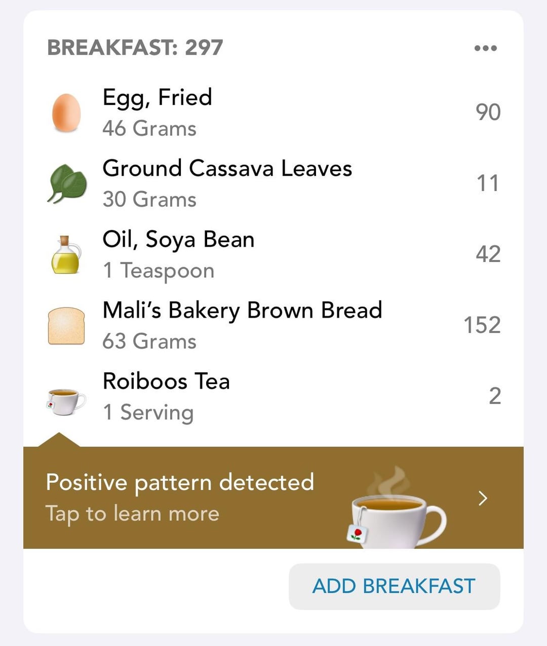Screen dimensions: 547x646
Task: Open the Ground Cassava Leaves entry
Action: click(x=273, y=183)
